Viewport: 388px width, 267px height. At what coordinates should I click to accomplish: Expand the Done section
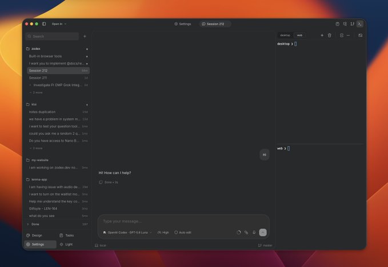coord(57,224)
